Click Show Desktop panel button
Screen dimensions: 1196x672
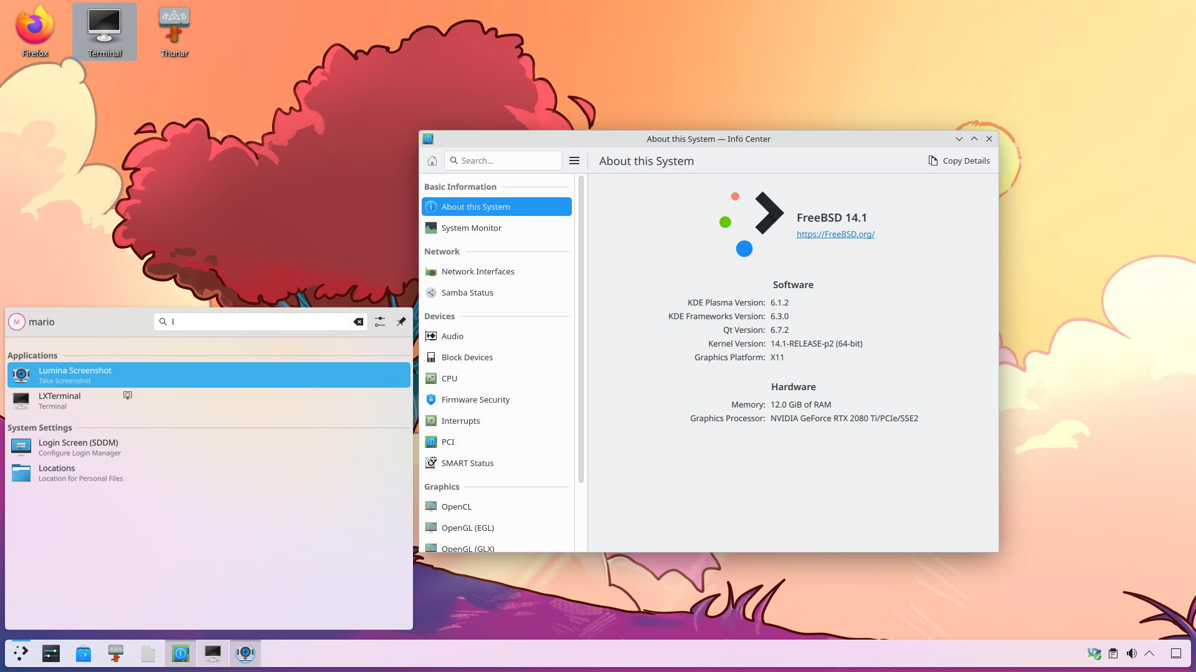click(1176, 653)
